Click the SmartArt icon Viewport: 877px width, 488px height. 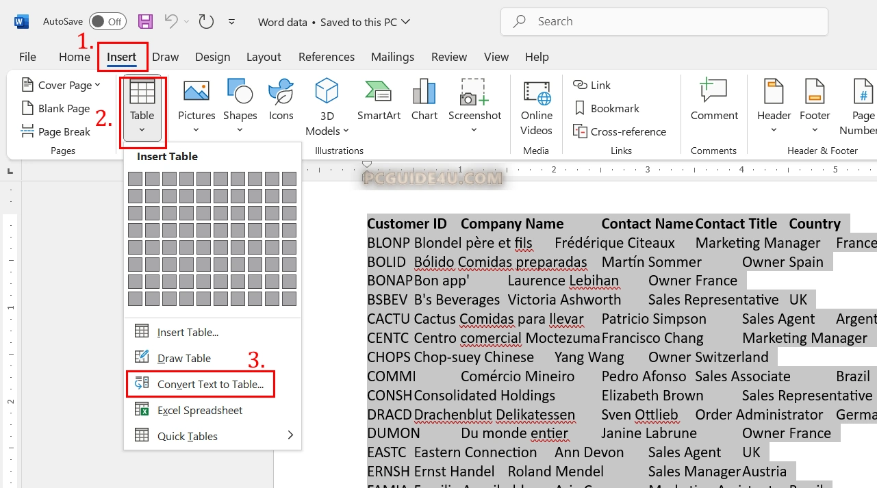point(379,101)
